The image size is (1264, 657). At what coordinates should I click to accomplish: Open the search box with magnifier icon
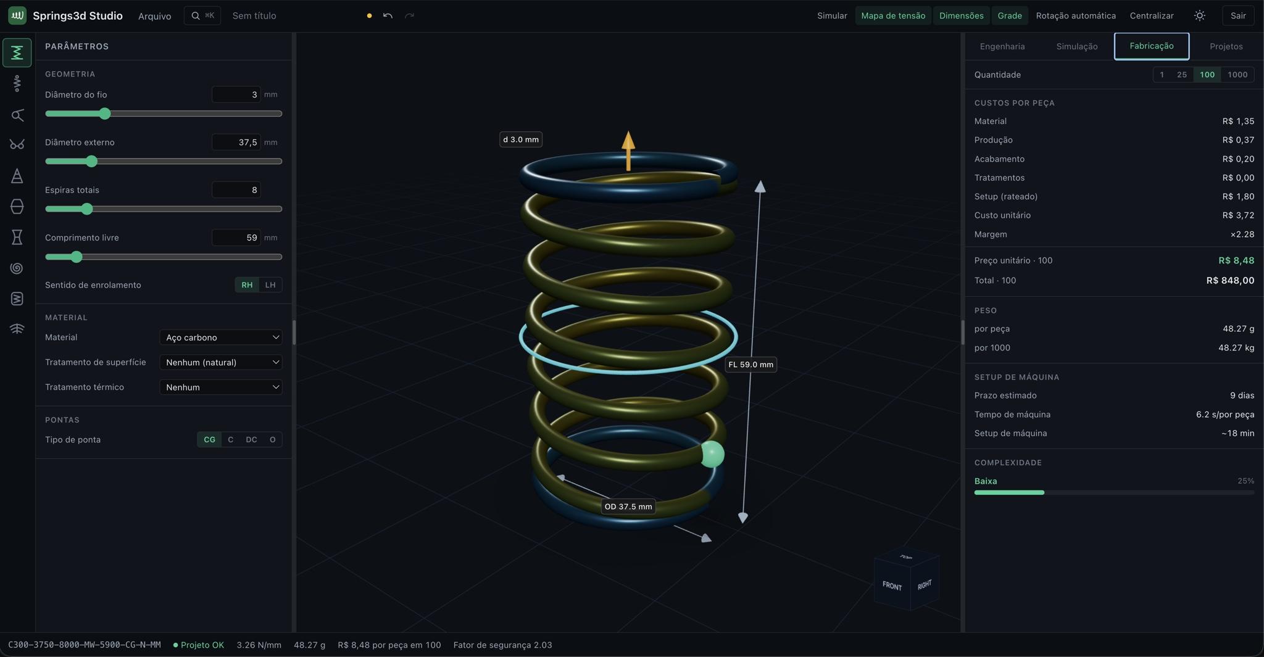click(202, 15)
